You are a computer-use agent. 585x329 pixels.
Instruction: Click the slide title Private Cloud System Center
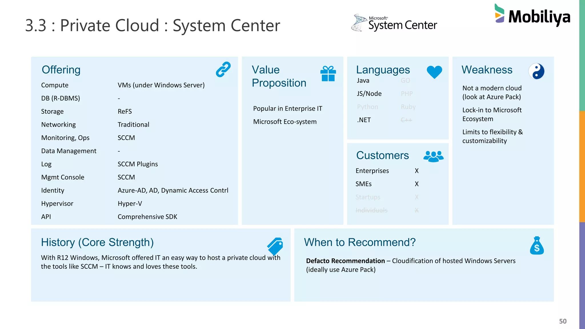pyautogui.click(x=153, y=25)
